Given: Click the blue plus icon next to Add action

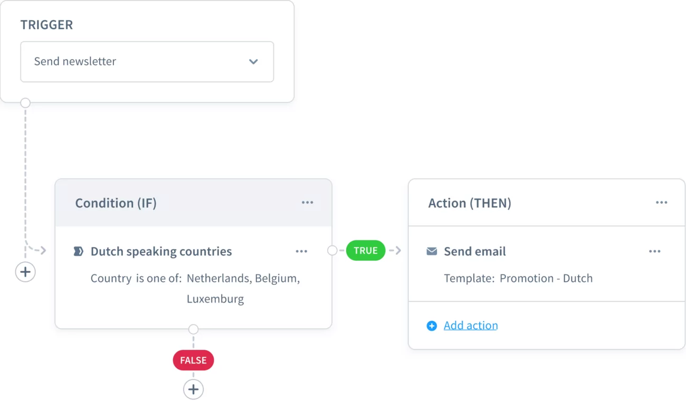Looking at the screenshot, I should pos(432,326).
